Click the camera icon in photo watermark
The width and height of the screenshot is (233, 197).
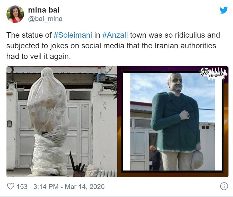click(x=204, y=72)
